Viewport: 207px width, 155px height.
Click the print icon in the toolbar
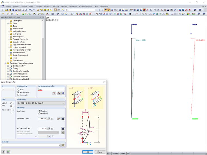coord(23,10)
